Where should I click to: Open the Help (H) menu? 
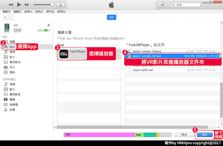click(61, 11)
